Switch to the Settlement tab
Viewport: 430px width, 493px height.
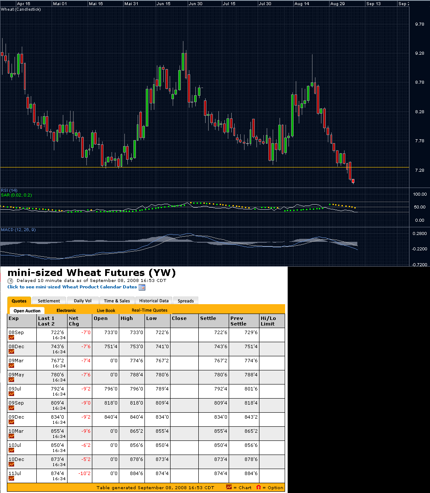(x=49, y=301)
